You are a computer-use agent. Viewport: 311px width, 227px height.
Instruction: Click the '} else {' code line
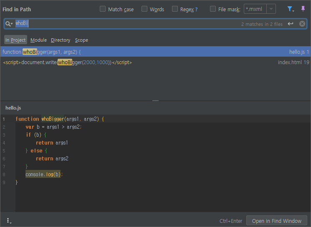(x=36, y=151)
